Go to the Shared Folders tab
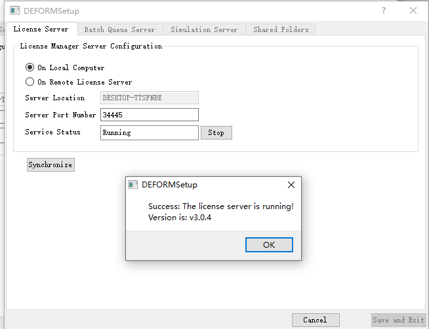The height and width of the screenshot is (329, 429). click(x=280, y=29)
